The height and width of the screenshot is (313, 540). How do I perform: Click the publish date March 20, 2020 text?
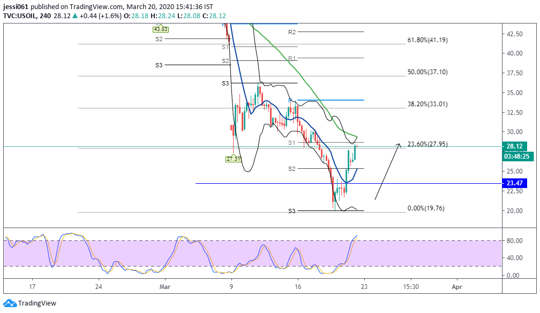tap(150, 6)
